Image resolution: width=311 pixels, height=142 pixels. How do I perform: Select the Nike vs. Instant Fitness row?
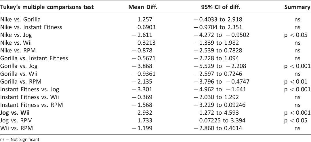pyautogui.click(x=155, y=27)
